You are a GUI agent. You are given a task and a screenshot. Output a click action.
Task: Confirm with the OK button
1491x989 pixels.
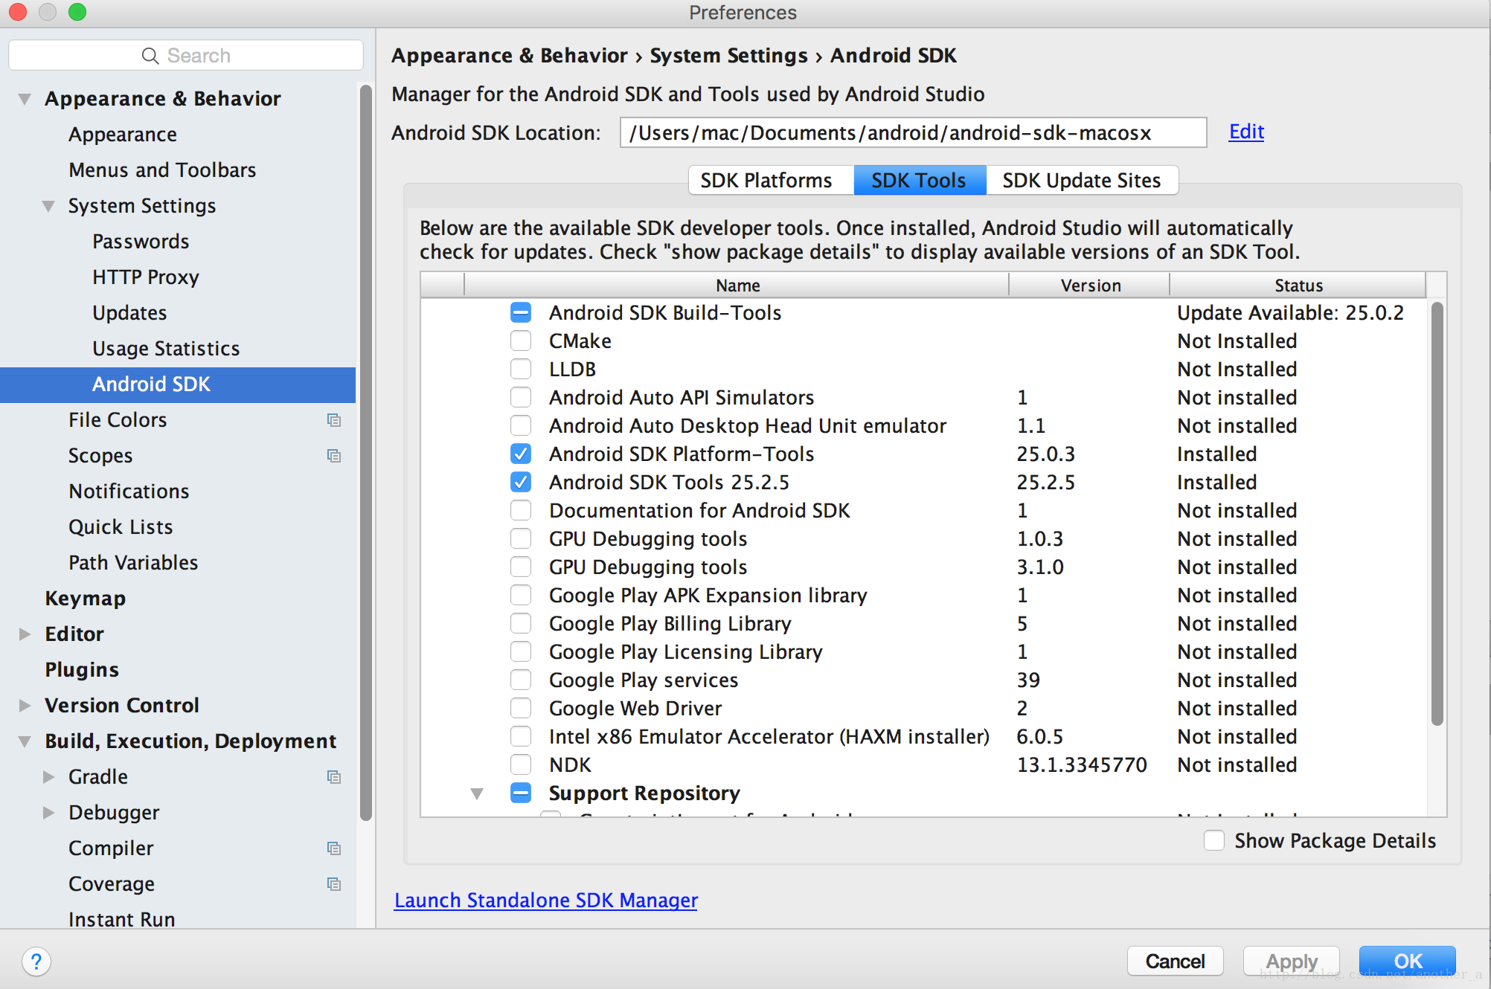[x=1408, y=961]
